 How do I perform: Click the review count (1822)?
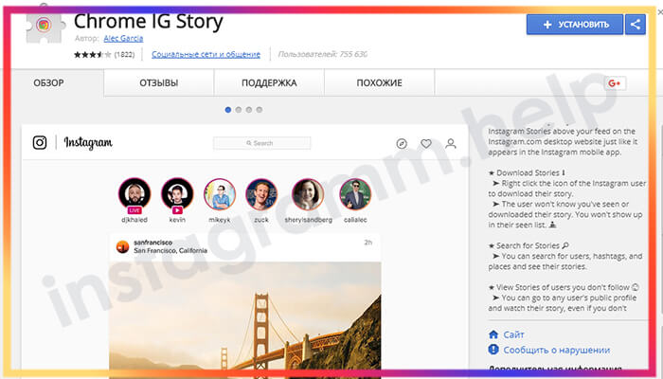[124, 55]
